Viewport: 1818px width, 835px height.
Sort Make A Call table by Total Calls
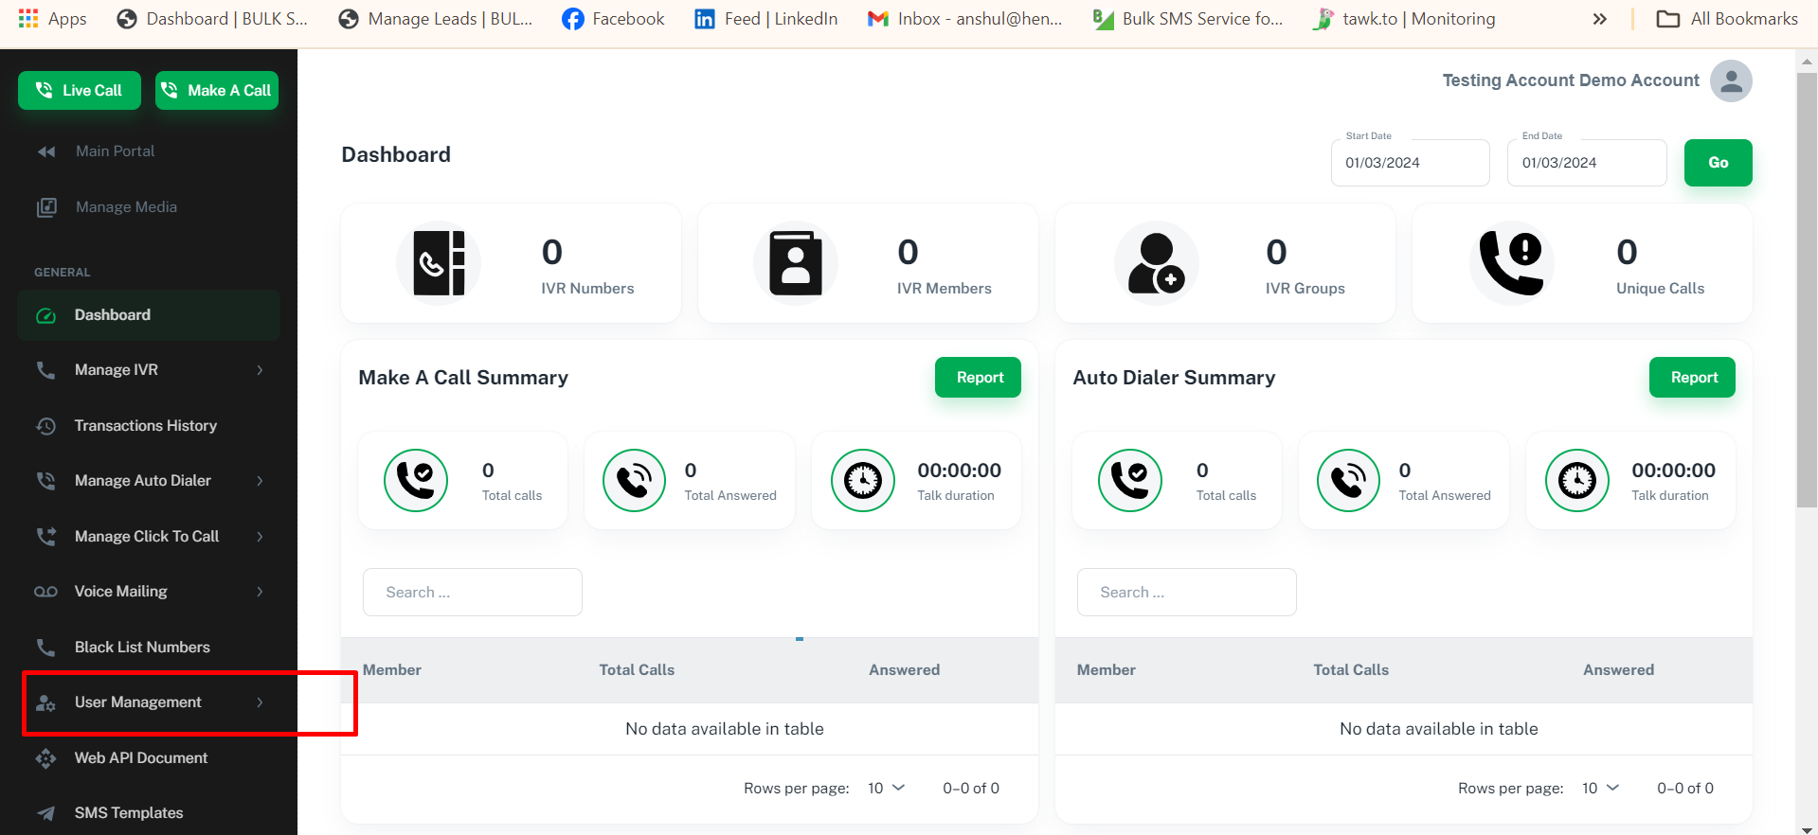point(637,670)
